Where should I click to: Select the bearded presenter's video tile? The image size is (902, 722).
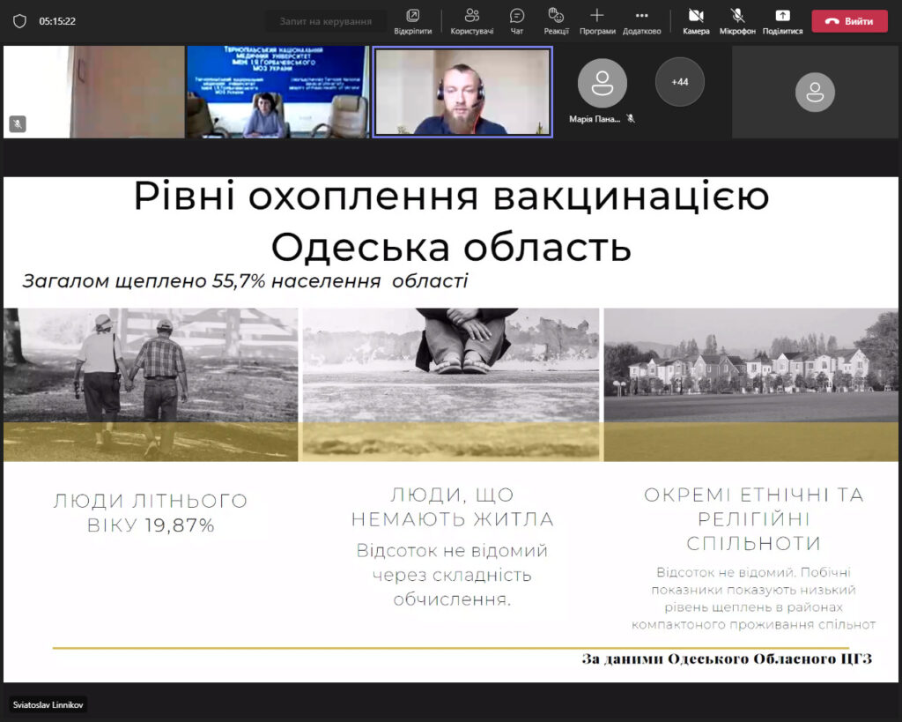pos(462,92)
